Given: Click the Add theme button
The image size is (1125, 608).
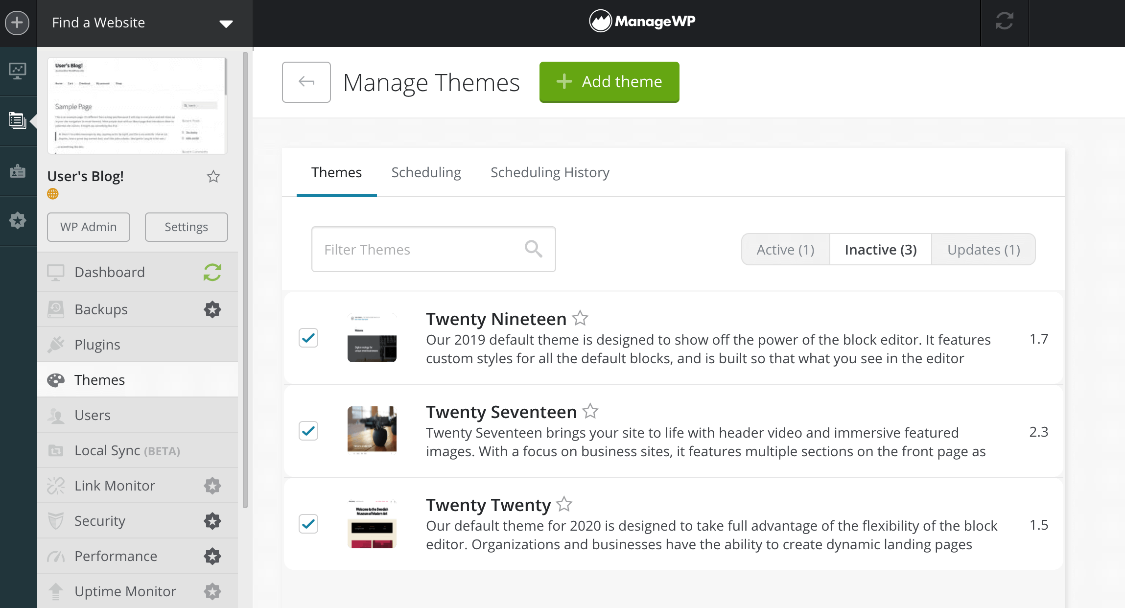Looking at the screenshot, I should click(x=609, y=82).
